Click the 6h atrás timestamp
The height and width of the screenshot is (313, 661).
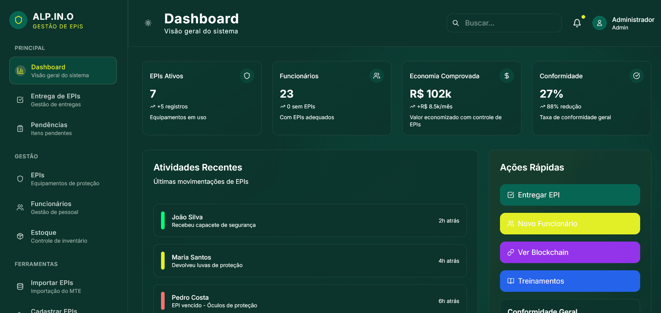tap(449, 301)
